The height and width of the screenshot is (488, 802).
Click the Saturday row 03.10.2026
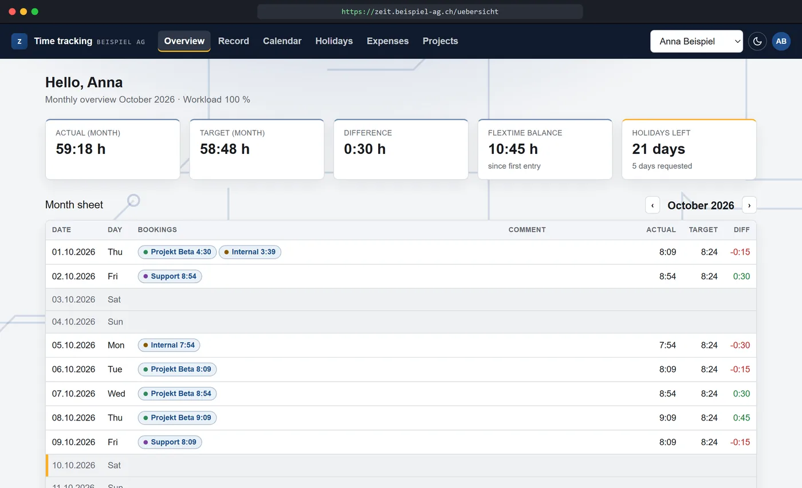(401, 300)
